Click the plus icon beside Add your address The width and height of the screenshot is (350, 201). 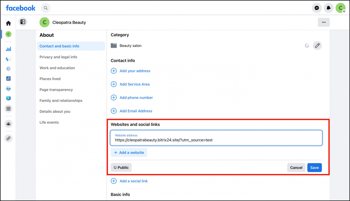[x=114, y=71]
